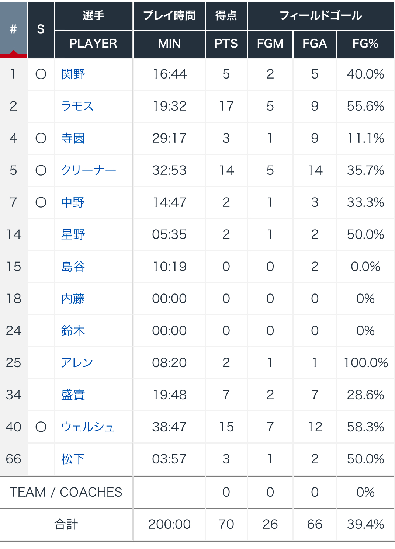Screen dimensions: 395x549
Task: Open player 内藤 profile link
Action: click(73, 299)
